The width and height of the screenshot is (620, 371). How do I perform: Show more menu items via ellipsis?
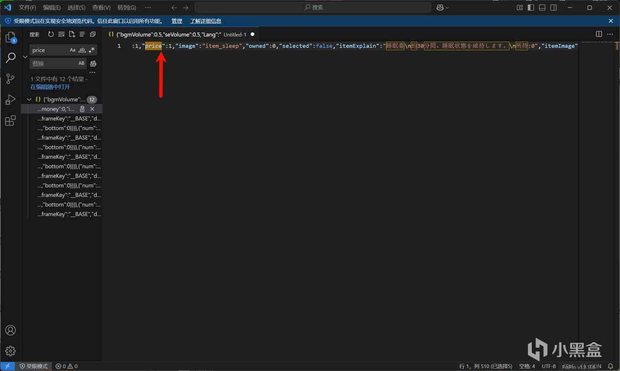point(148,7)
